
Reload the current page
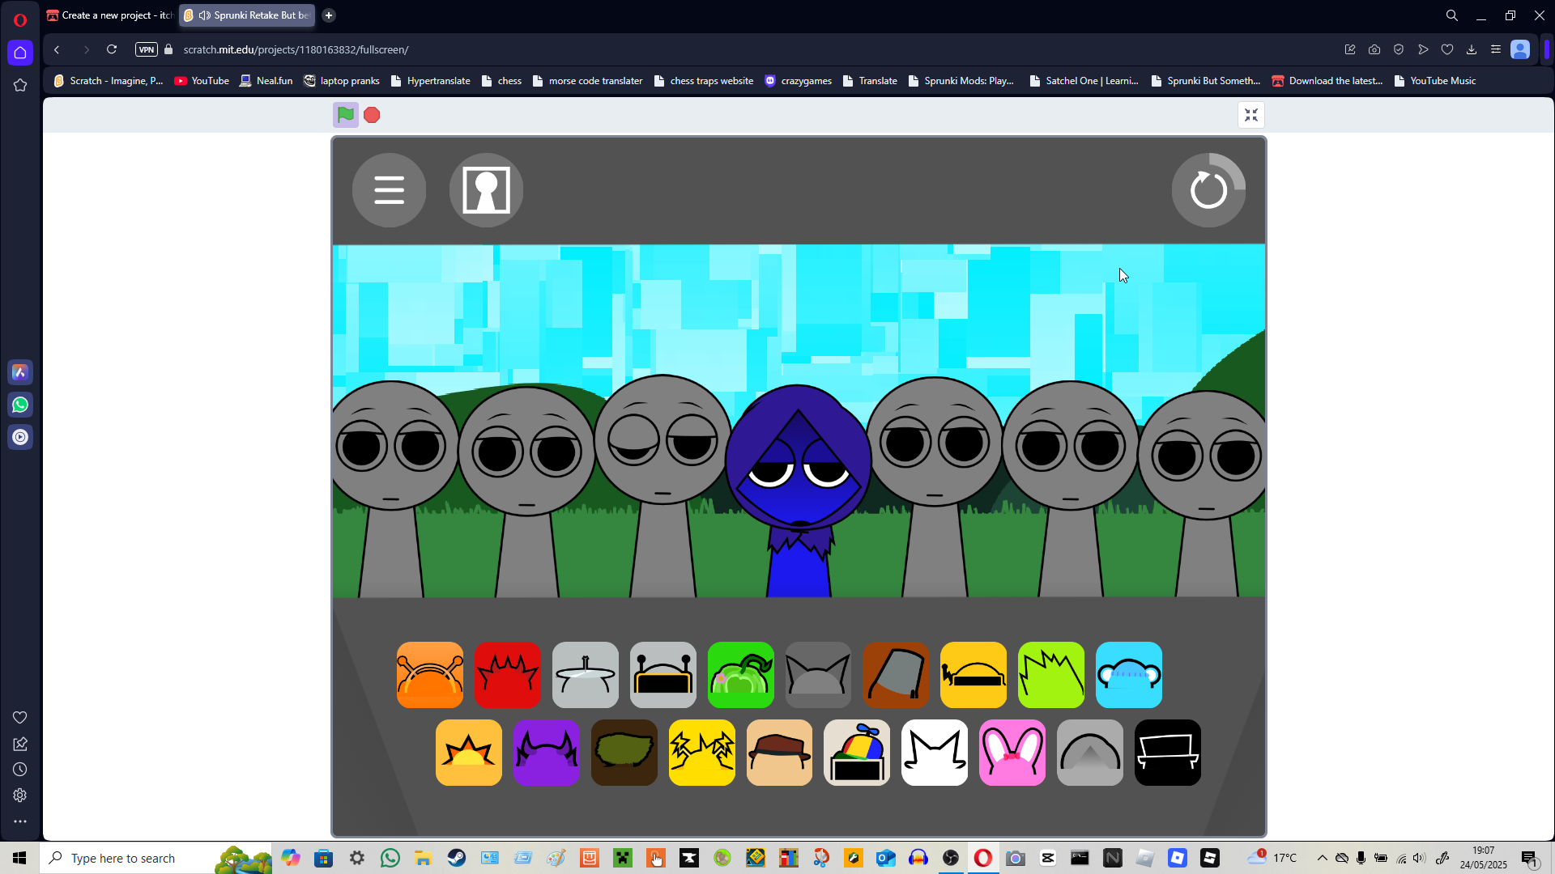pyautogui.click(x=112, y=49)
